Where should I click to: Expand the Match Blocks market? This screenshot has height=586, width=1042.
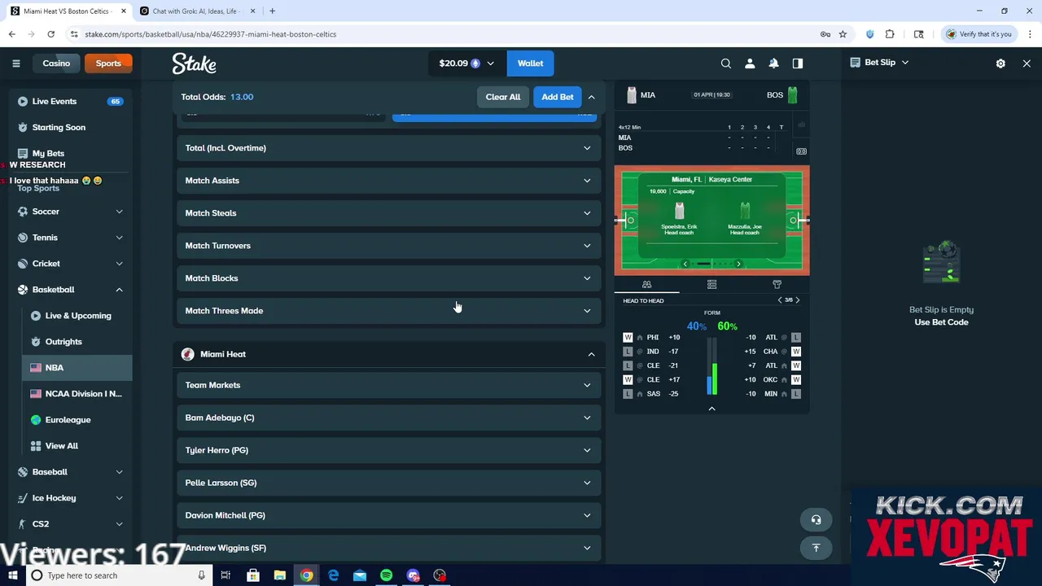point(388,278)
